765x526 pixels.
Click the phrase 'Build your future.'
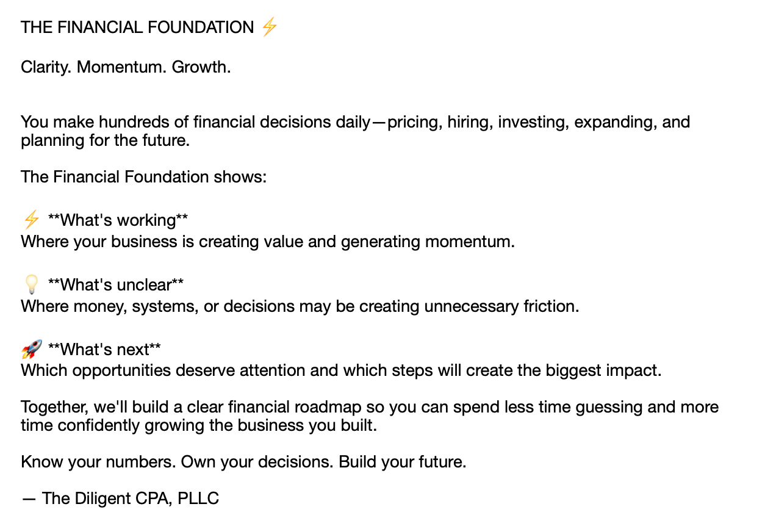pyautogui.click(x=403, y=462)
